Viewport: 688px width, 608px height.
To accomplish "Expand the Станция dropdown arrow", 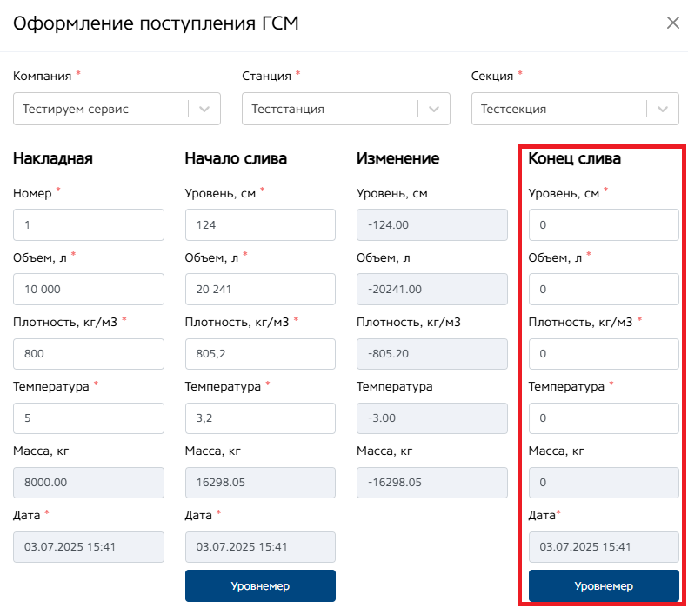I will (433, 110).
